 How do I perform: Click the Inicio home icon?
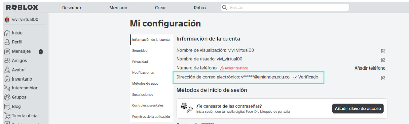click(x=7, y=33)
